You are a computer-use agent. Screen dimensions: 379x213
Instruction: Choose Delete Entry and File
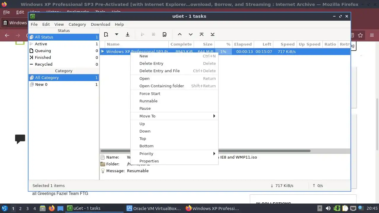[x=174, y=71]
